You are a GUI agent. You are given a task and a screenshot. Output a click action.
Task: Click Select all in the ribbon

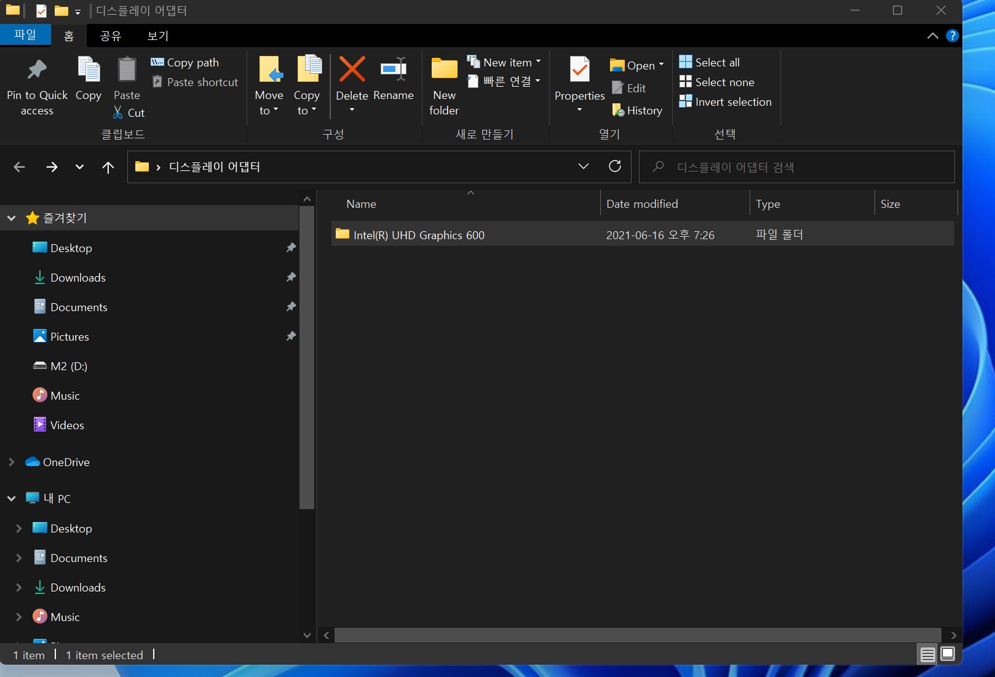[709, 62]
